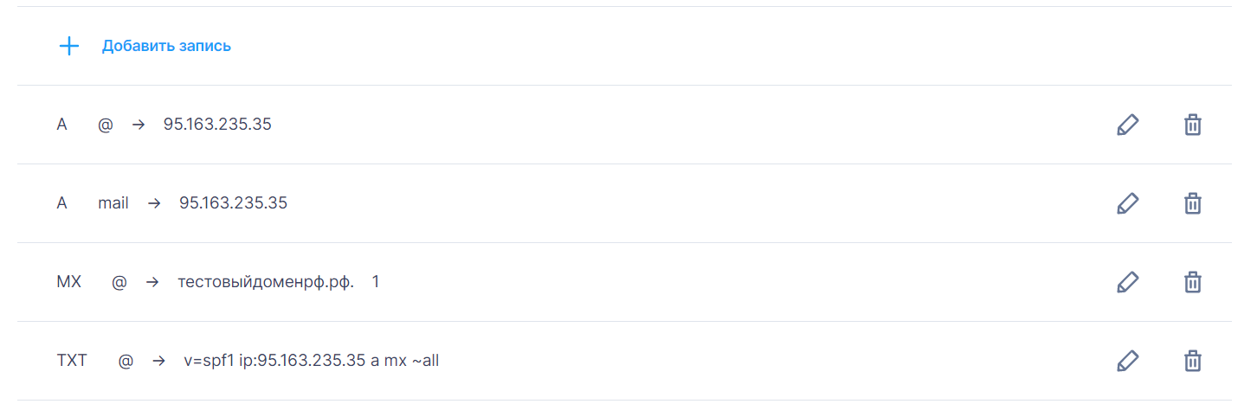1257x404 pixels.
Task: Click the MX record type label
Action: tap(68, 282)
